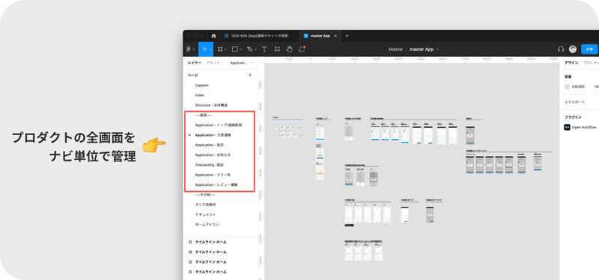Open the Resources components tool

coord(277,49)
